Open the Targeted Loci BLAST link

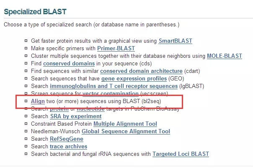coord(181,154)
